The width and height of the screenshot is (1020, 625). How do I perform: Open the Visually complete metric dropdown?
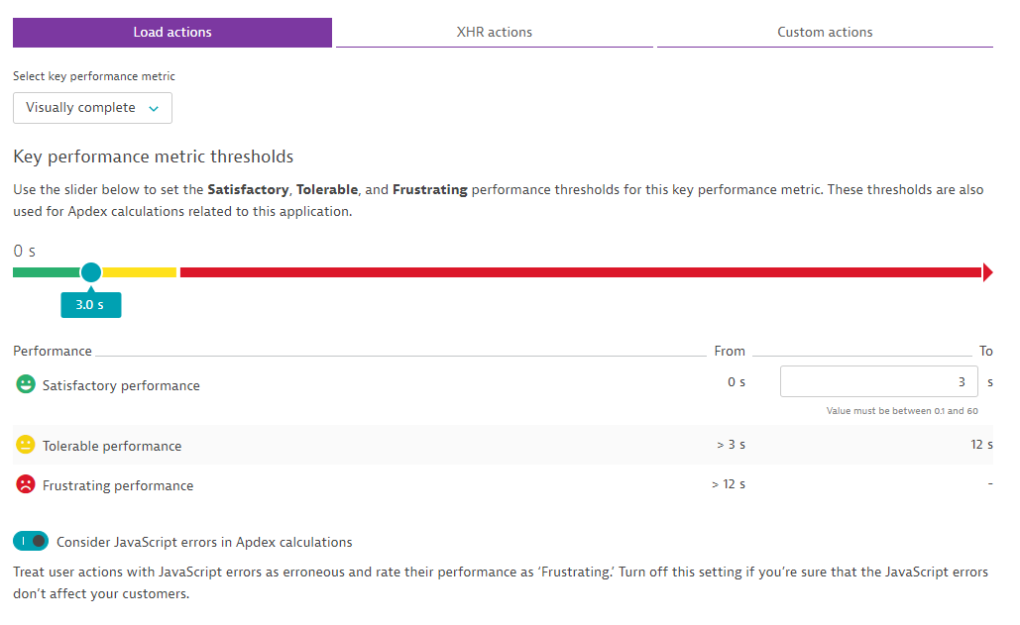[x=92, y=108]
